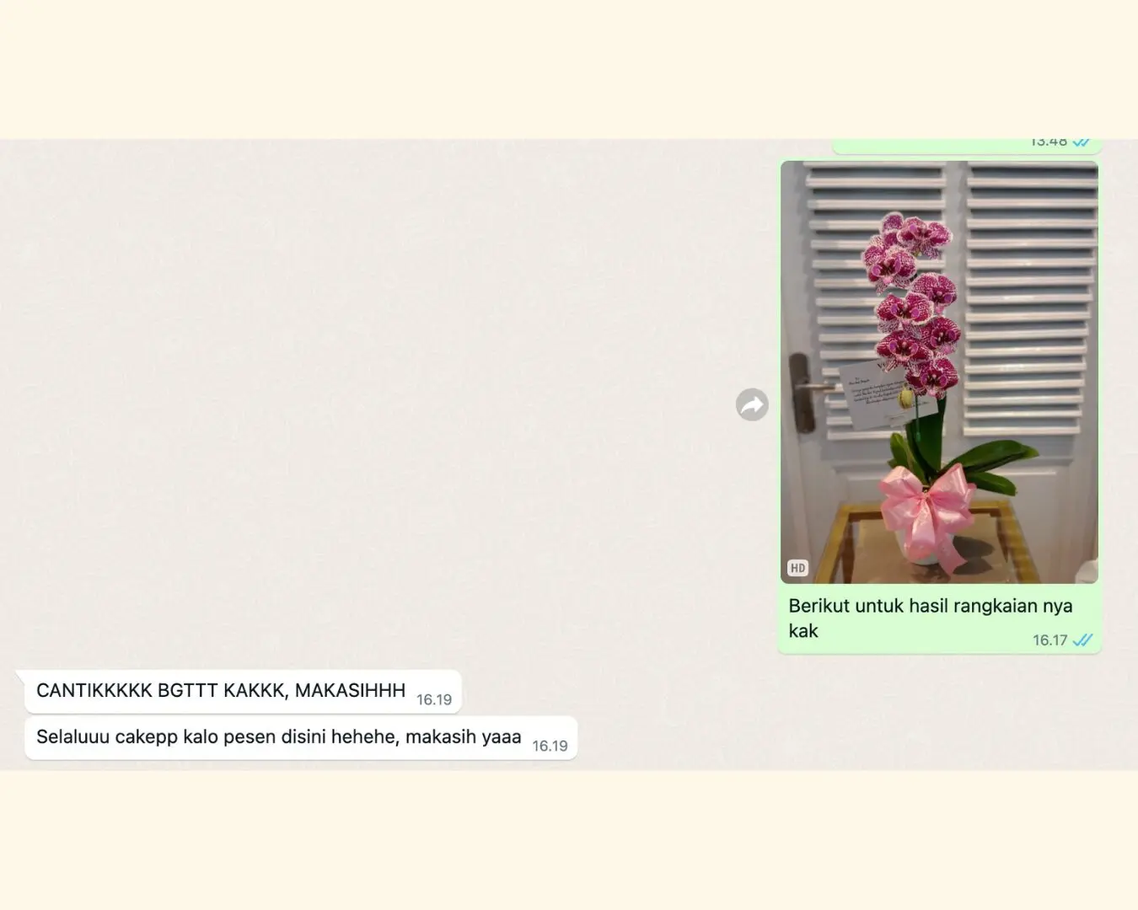
Task: Click the 16.19 timestamp on the Selaluuu message
Action: (550, 746)
